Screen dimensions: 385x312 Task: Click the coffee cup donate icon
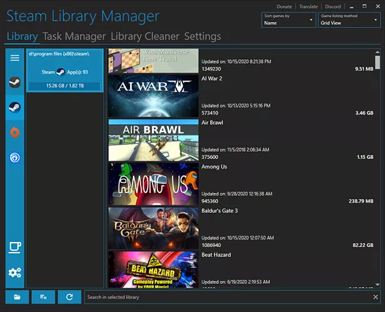15,248
